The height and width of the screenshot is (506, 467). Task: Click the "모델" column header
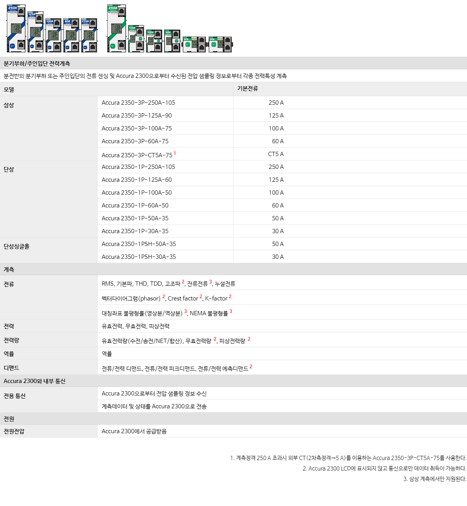click(9, 89)
